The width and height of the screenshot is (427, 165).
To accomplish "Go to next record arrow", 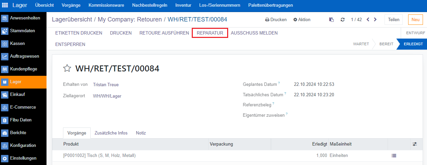I will pos(375,20).
